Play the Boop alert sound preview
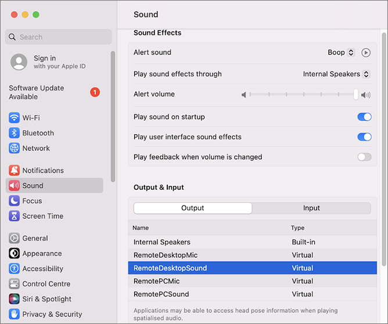 click(x=365, y=52)
